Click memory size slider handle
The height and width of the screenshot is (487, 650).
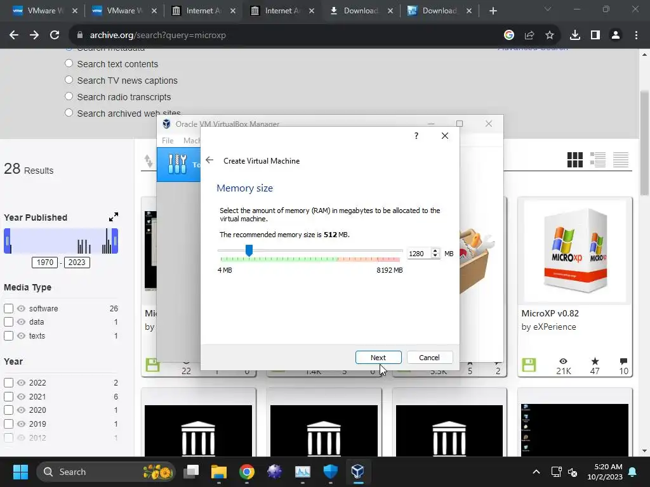pos(249,250)
